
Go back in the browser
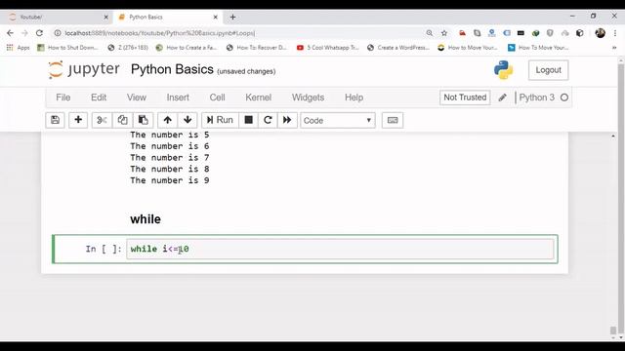(10, 33)
